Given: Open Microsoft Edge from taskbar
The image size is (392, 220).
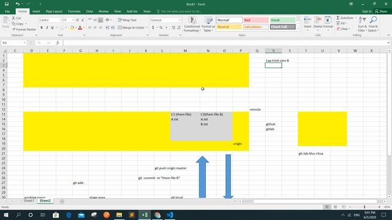Looking at the screenshot, I should 68,215.
